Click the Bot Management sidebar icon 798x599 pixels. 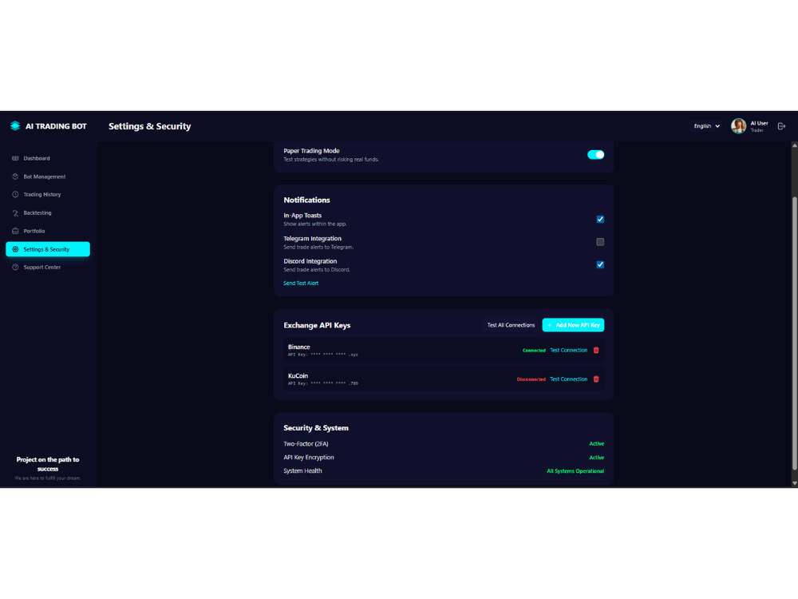click(15, 177)
